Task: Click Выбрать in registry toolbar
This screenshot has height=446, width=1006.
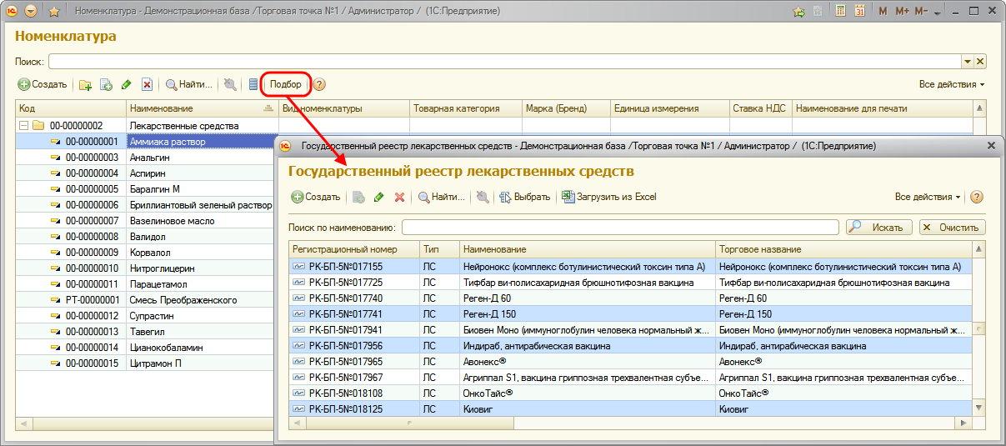Action: pos(525,197)
